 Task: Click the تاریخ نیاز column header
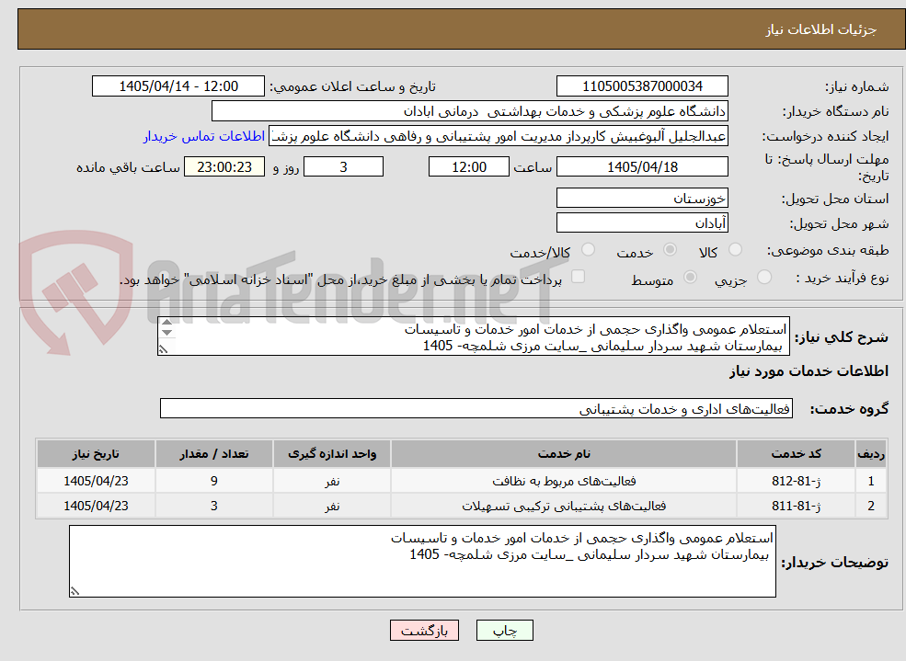tap(96, 454)
